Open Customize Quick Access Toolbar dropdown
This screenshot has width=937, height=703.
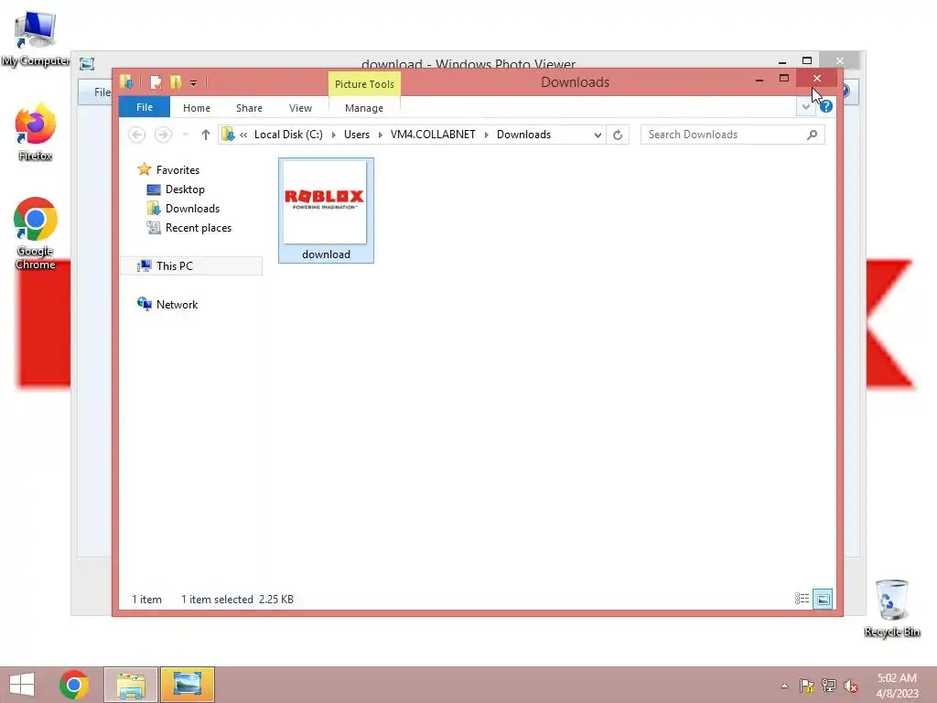pos(193,82)
